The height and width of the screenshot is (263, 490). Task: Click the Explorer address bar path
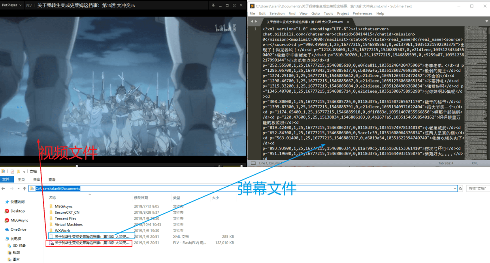(x=58, y=188)
